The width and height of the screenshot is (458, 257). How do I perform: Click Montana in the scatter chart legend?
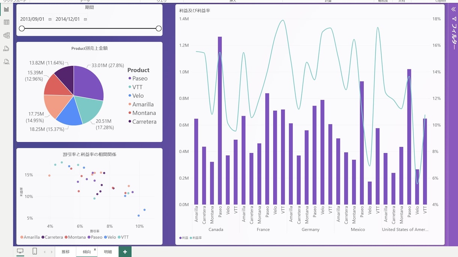pos(75,237)
